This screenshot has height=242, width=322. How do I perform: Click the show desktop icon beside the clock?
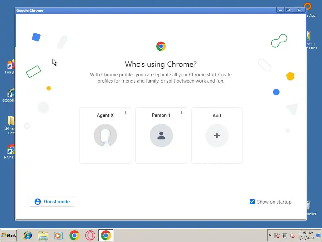click(319, 235)
